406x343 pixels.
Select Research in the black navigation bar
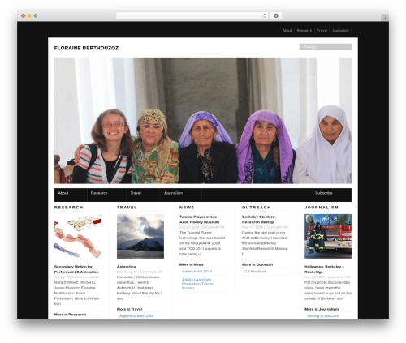(99, 193)
